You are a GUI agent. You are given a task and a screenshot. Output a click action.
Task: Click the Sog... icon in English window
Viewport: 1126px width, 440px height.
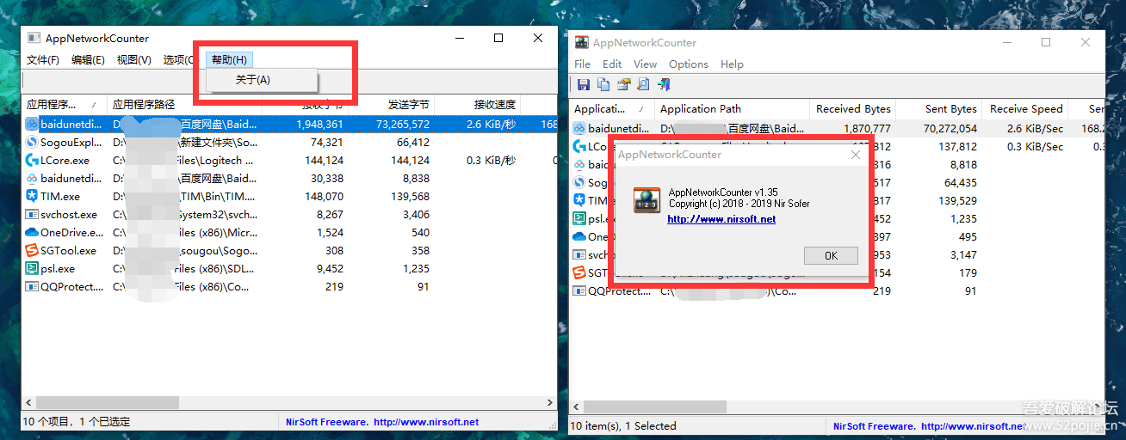pyautogui.click(x=579, y=182)
